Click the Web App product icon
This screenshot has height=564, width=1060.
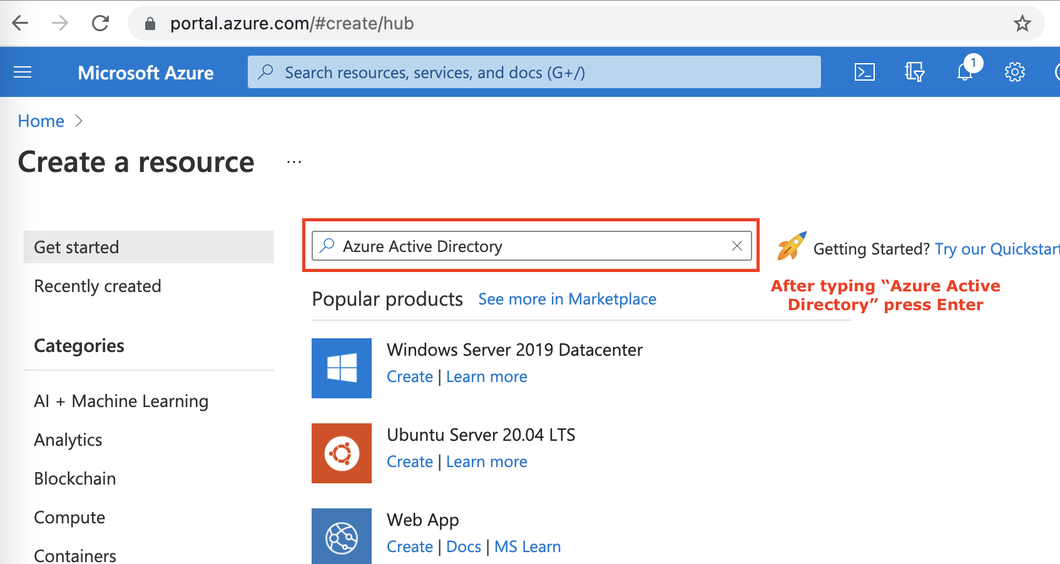342,536
